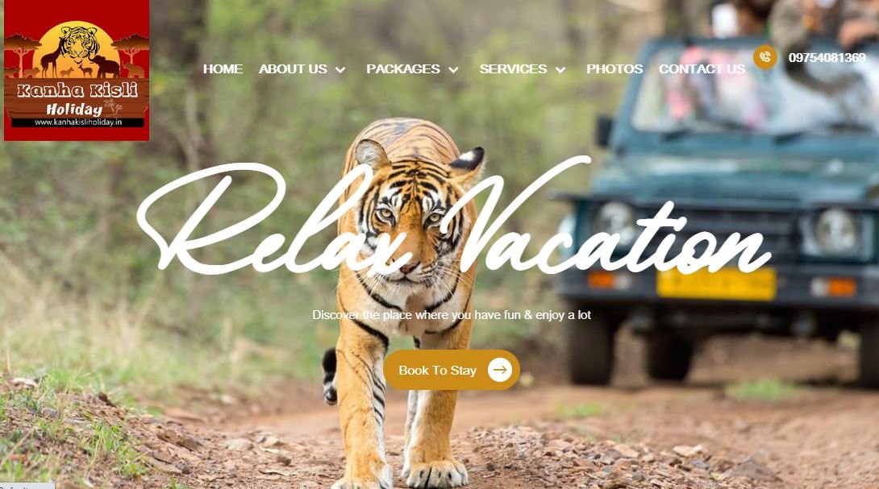
Task: Click the Kanha Kisli Holiday logo
Action: pos(77,70)
